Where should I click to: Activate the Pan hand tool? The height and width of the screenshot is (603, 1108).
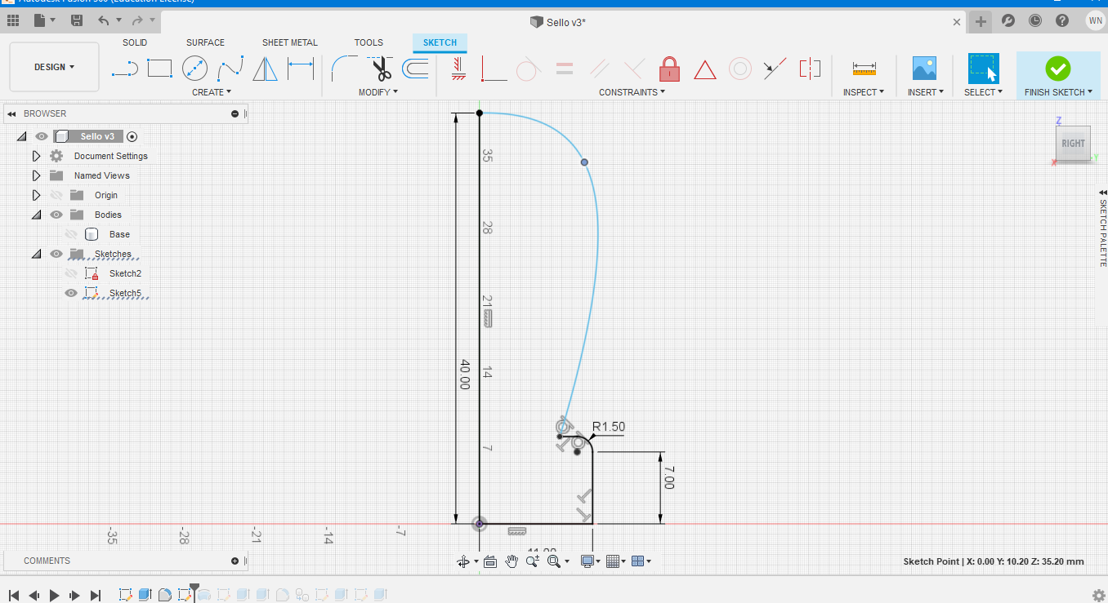point(512,561)
